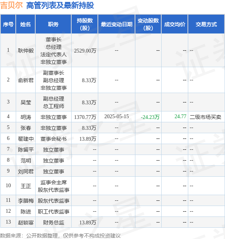
Task: Click the 总工程师 position text
Action: 54,106
